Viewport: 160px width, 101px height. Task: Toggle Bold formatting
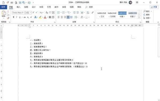[14, 17]
